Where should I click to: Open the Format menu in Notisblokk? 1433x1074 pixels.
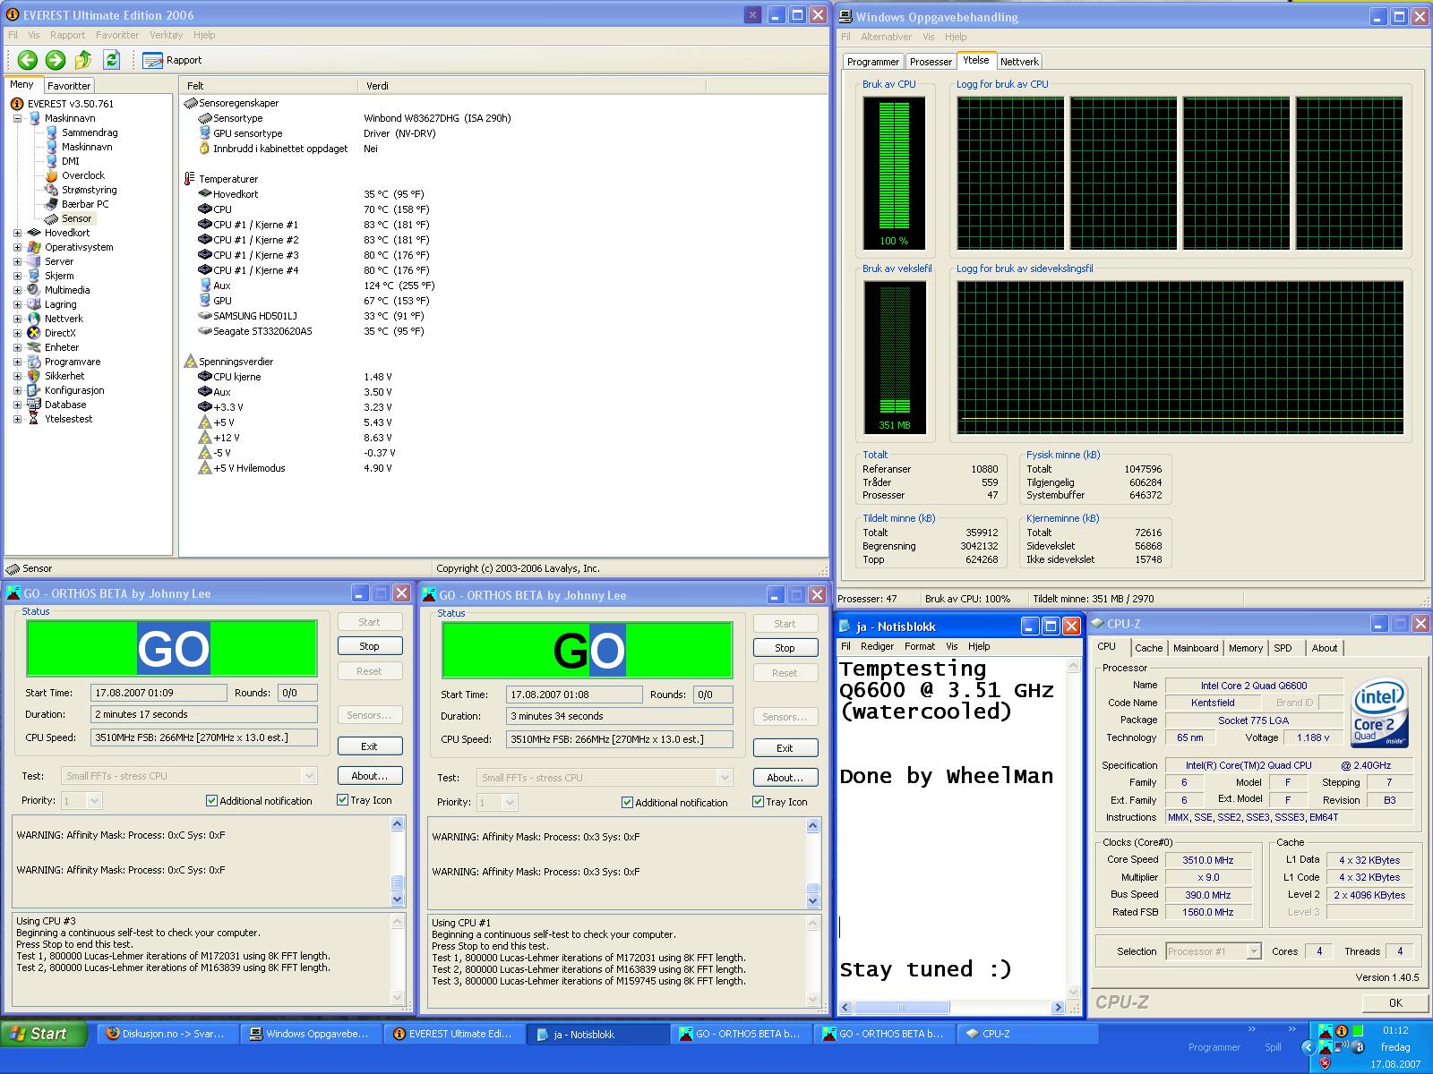point(920,646)
